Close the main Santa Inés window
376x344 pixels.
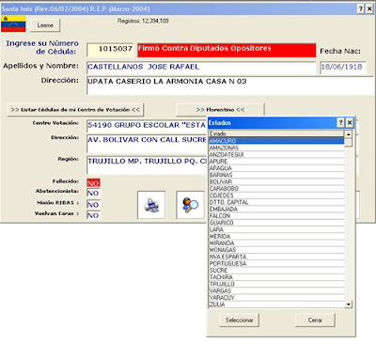pyautogui.click(x=369, y=8)
